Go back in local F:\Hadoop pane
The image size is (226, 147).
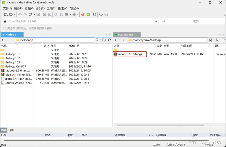[3, 40]
